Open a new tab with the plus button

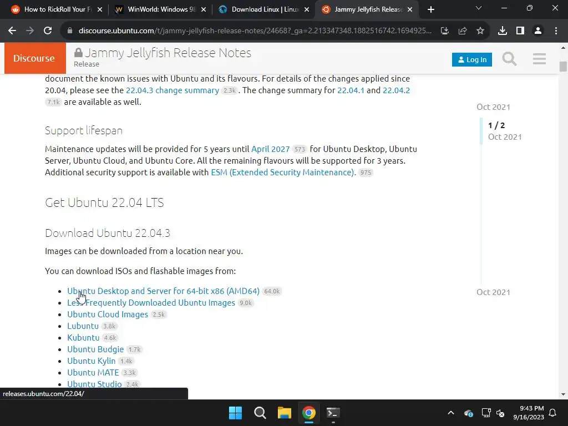click(430, 9)
